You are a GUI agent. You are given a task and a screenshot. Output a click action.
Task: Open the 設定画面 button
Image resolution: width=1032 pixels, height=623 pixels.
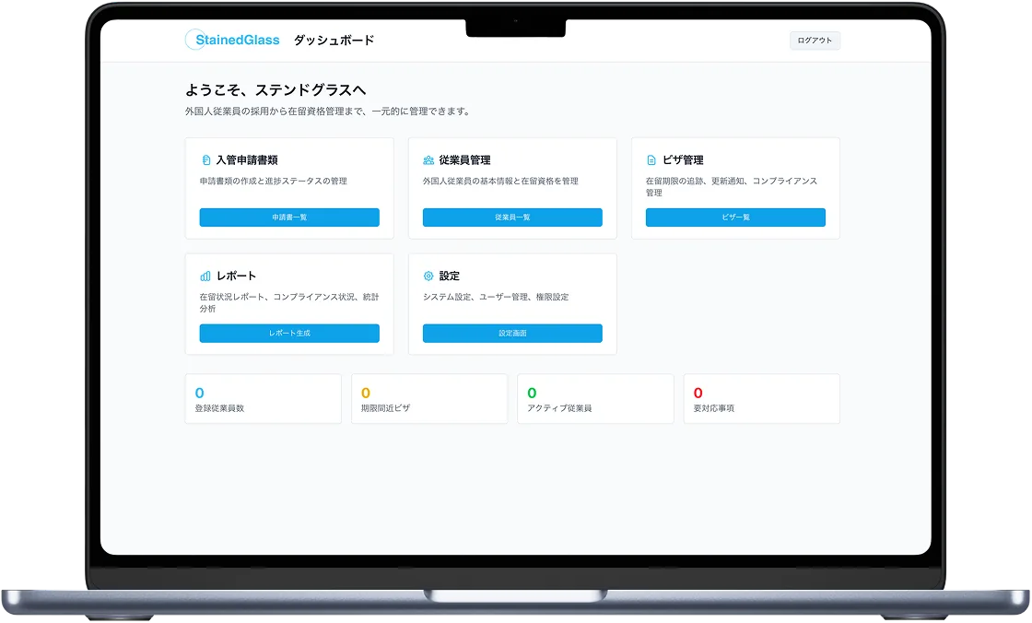[512, 334]
